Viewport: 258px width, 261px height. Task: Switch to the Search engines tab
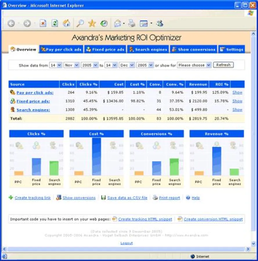click(x=148, y=50)
